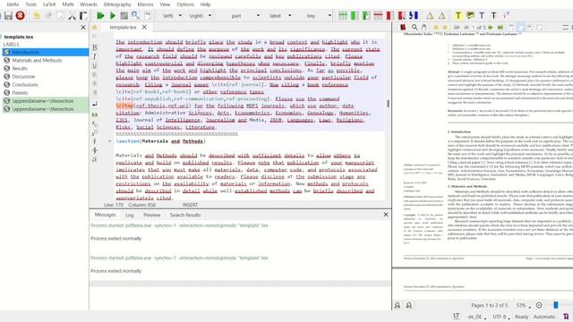Click the Redo arrow icon

(x=48, y=16)
